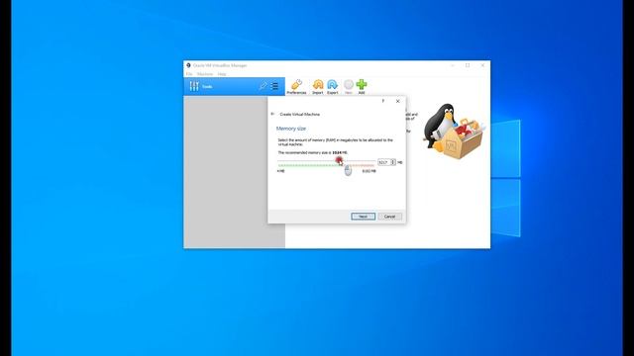Click the New machine toolbar icon
Image resolution: width=634 pixels, height=356 pixels.
pyautogui.click(x=348, y=87)
